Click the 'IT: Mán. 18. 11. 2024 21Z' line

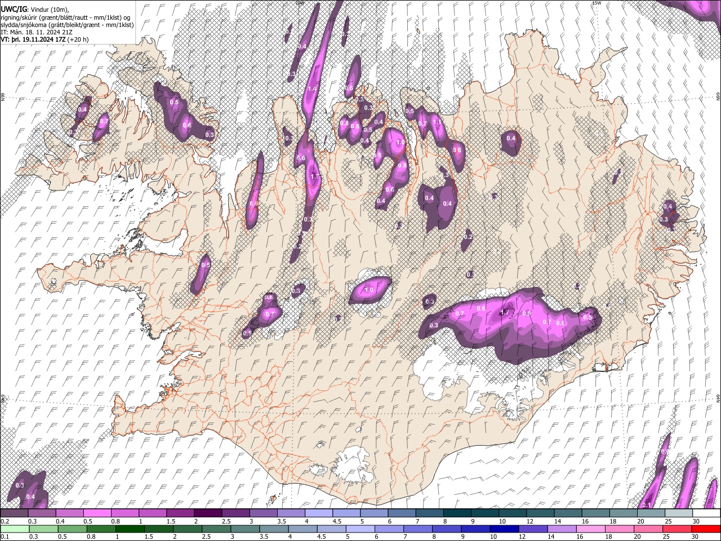pyautogui.click(x=35, y=32)
